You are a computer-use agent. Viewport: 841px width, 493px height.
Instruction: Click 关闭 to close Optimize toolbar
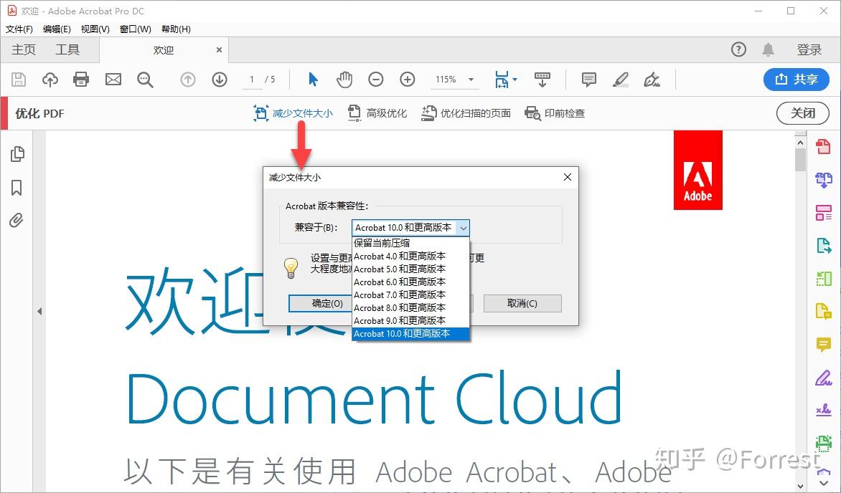click(x=803, y=113)
